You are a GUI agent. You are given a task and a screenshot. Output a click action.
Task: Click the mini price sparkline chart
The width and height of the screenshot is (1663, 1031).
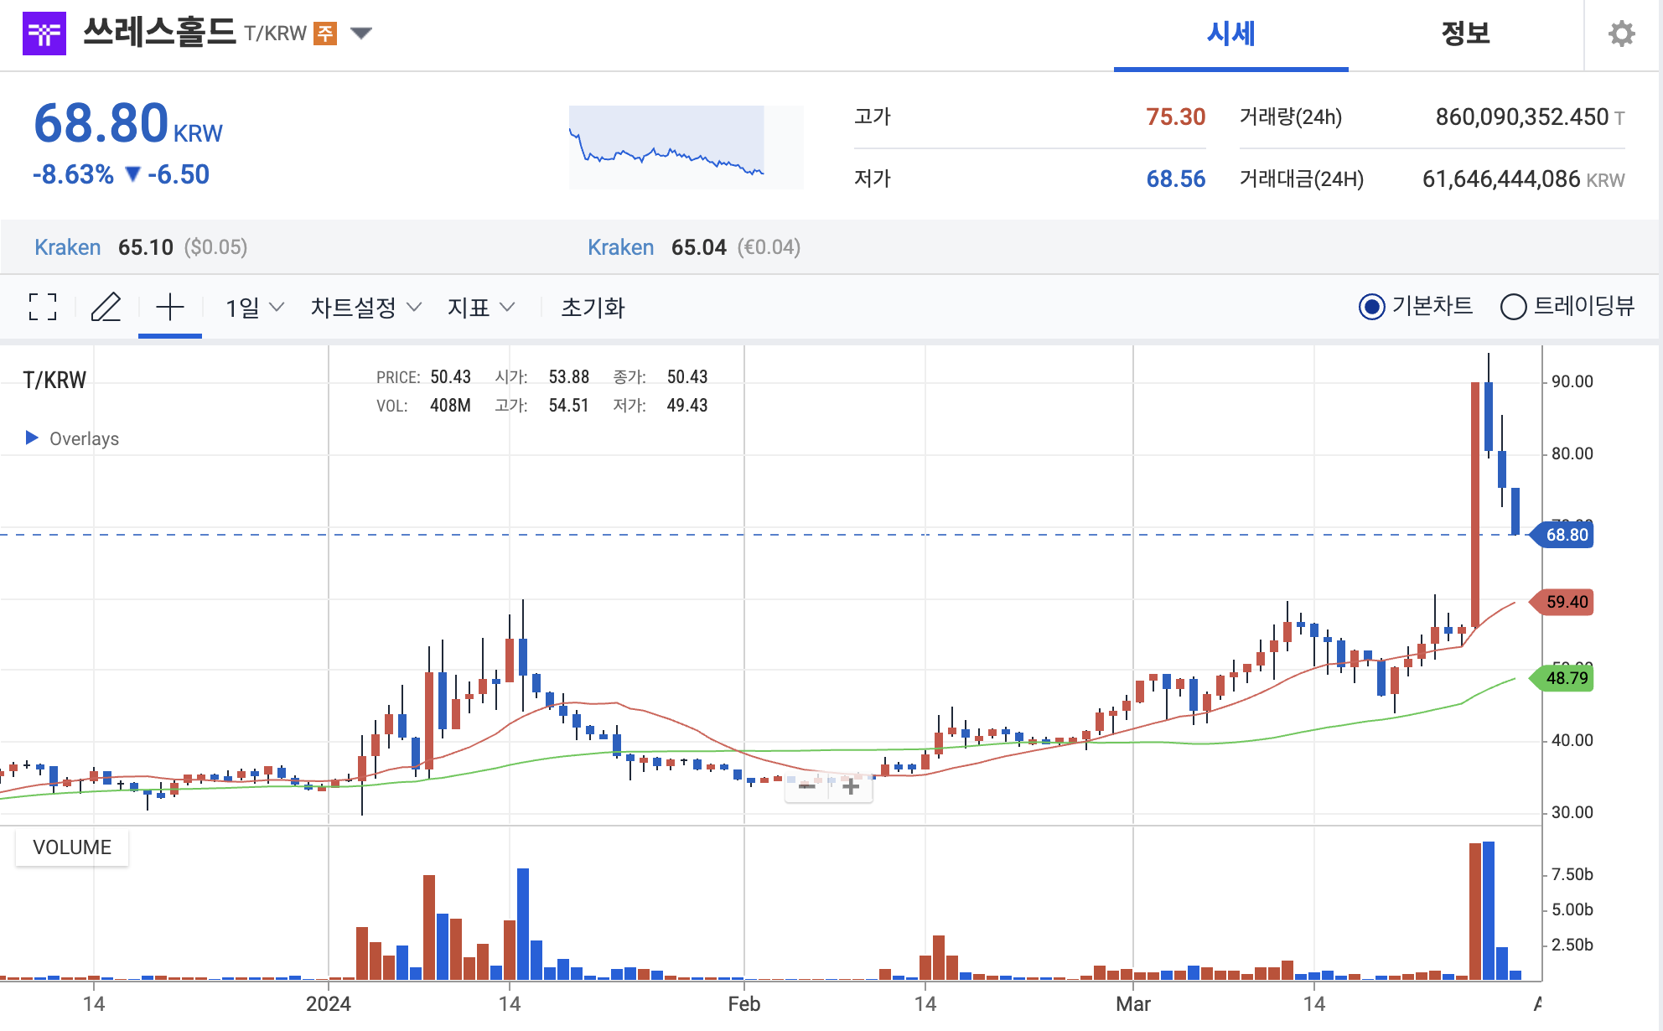coord(685,147)
